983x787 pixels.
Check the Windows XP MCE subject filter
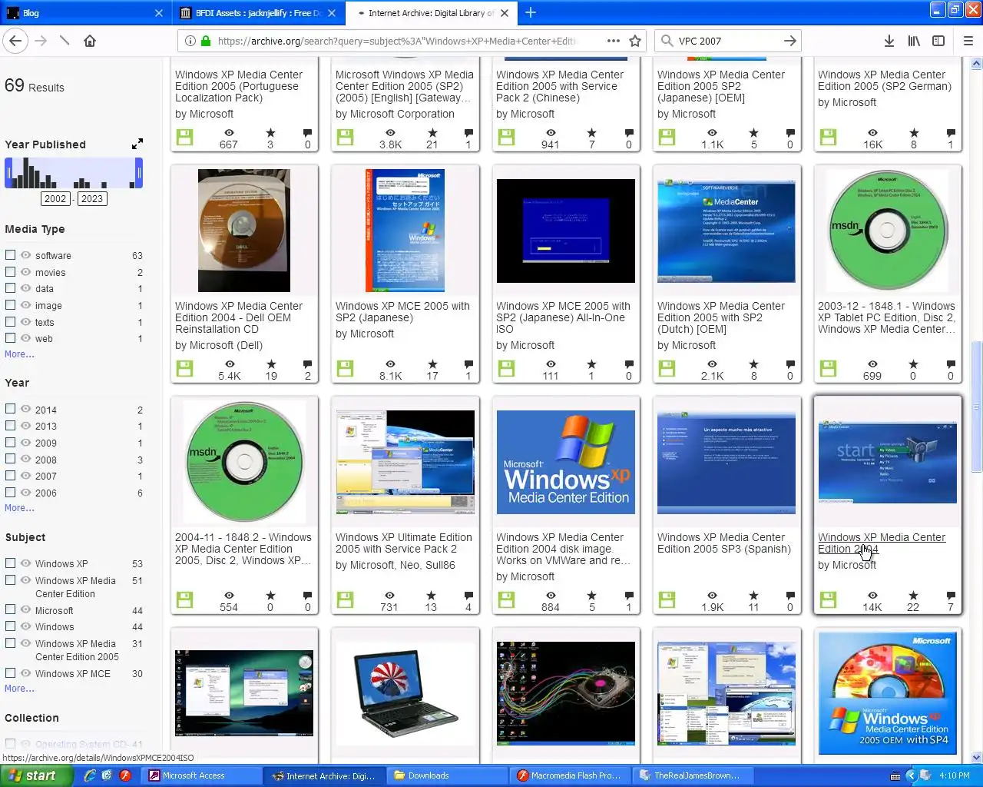coord(11,673)
